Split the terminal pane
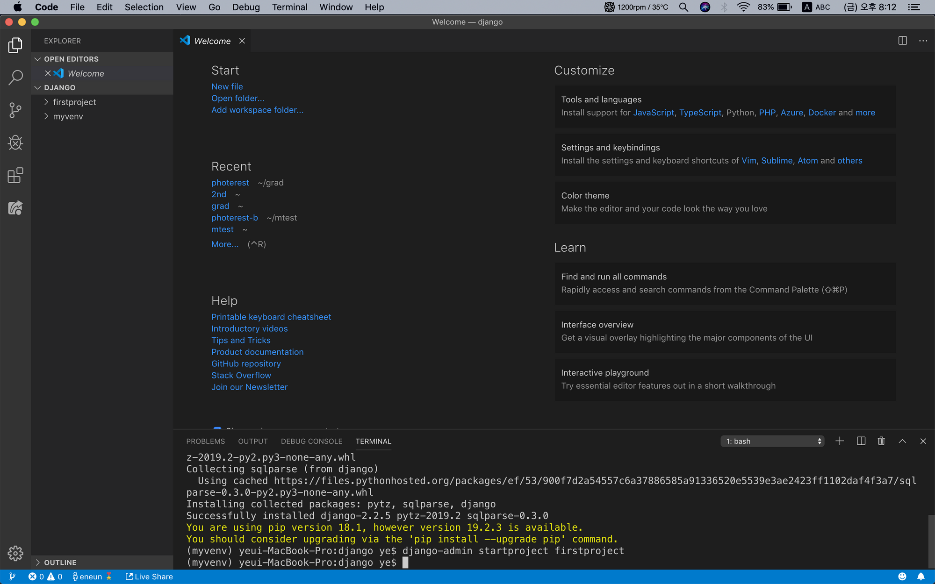Screen dimensions: 935x584 click(x=861, y=441)
